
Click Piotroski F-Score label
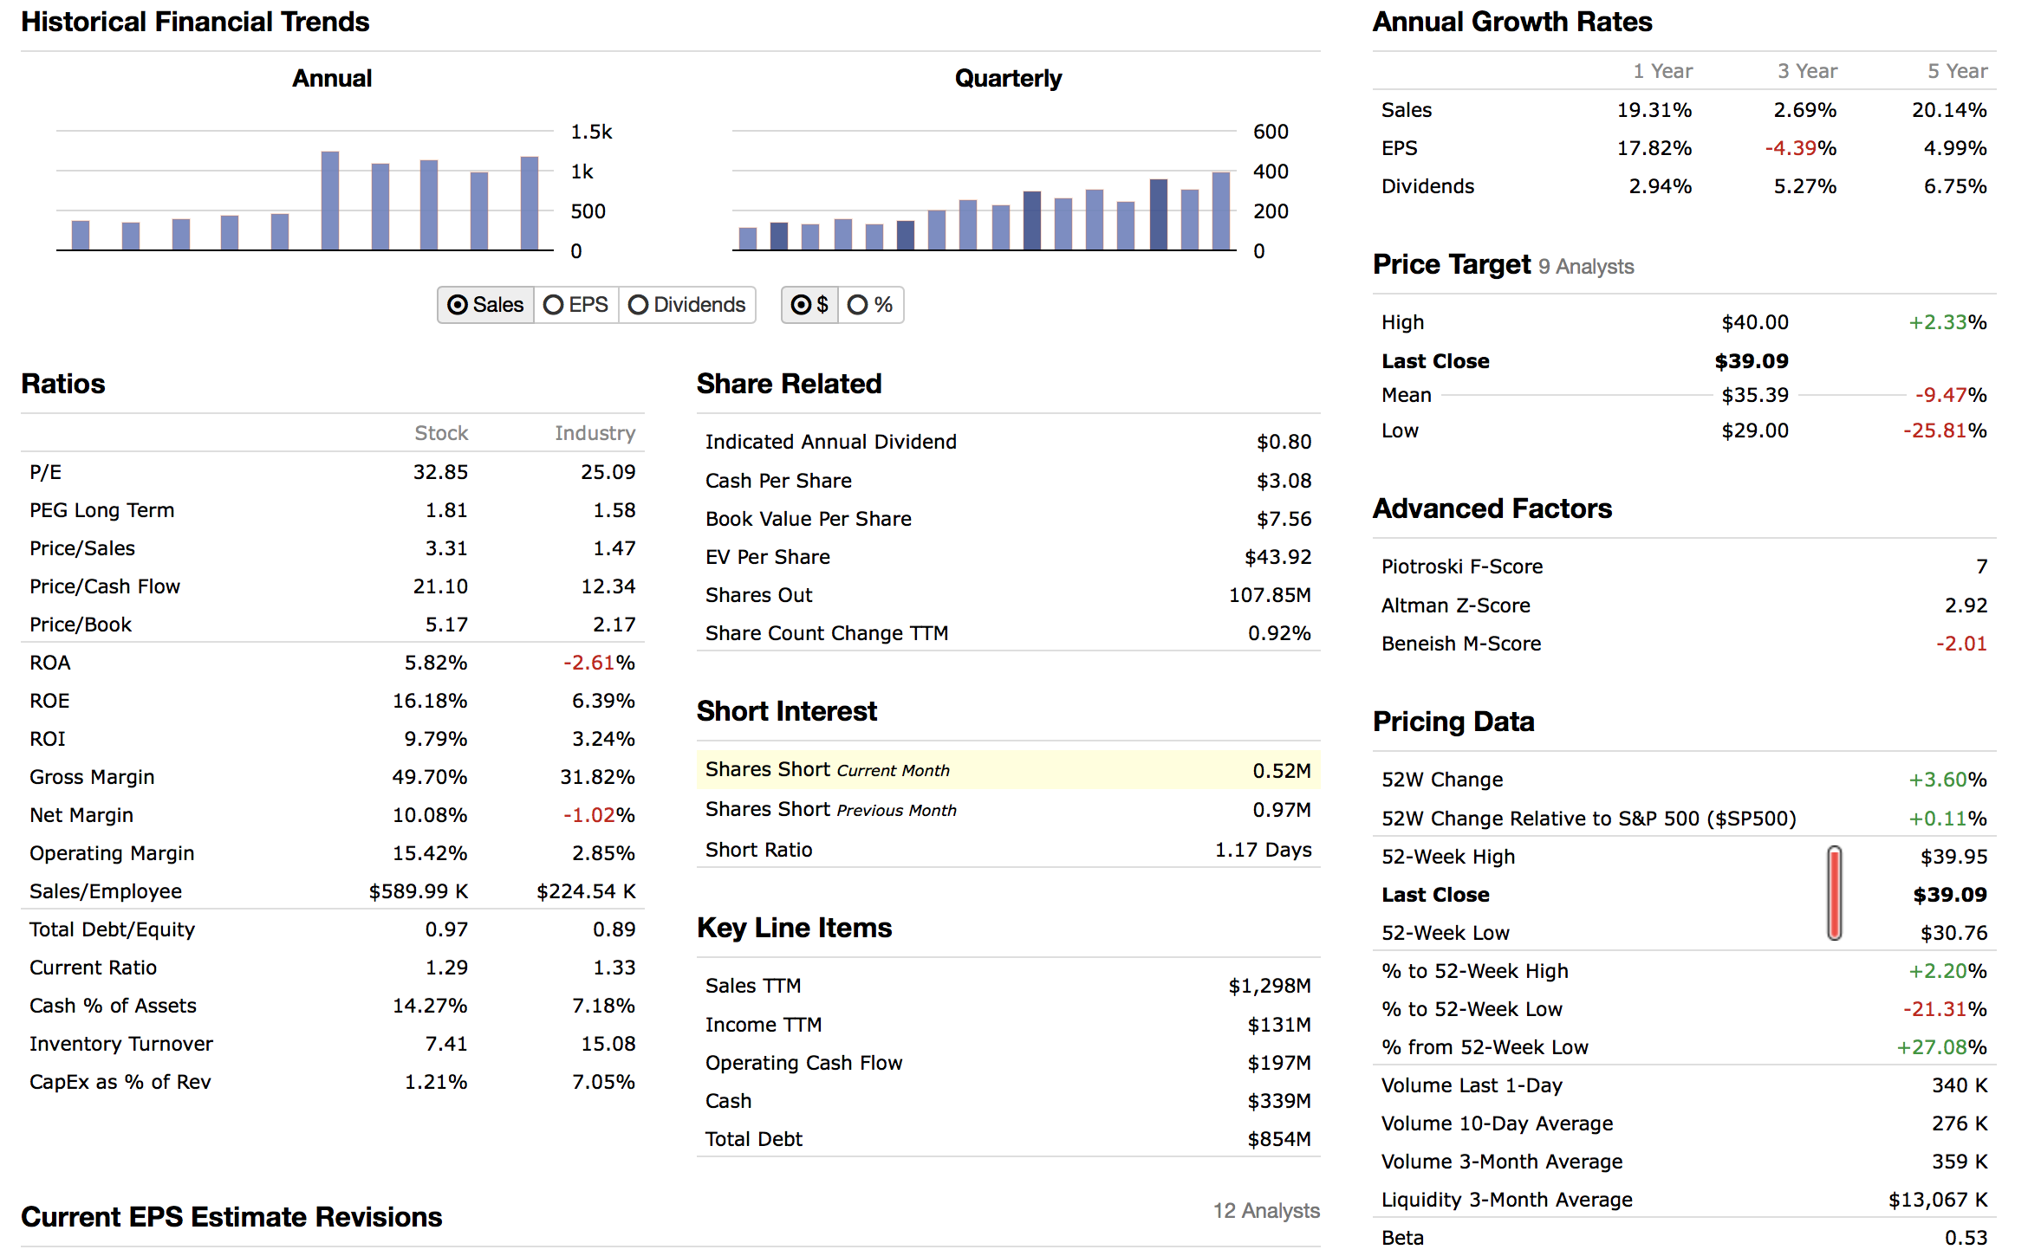(x=1462, y=566)
